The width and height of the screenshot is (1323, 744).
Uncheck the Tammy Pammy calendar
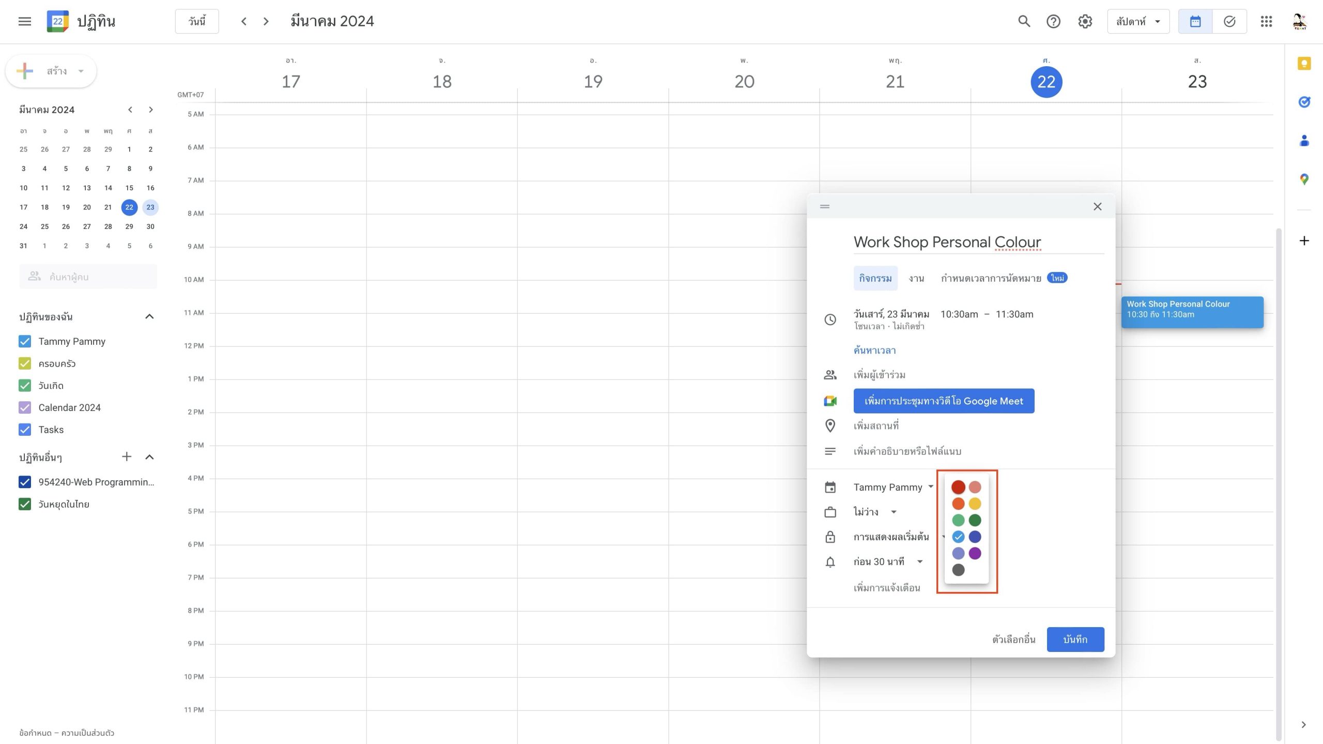click(25, 341)
